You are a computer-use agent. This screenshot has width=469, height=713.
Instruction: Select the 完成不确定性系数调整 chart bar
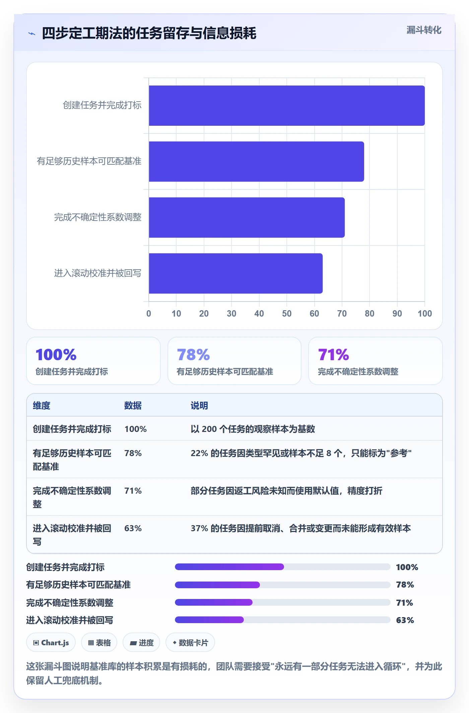click(247, 217)
